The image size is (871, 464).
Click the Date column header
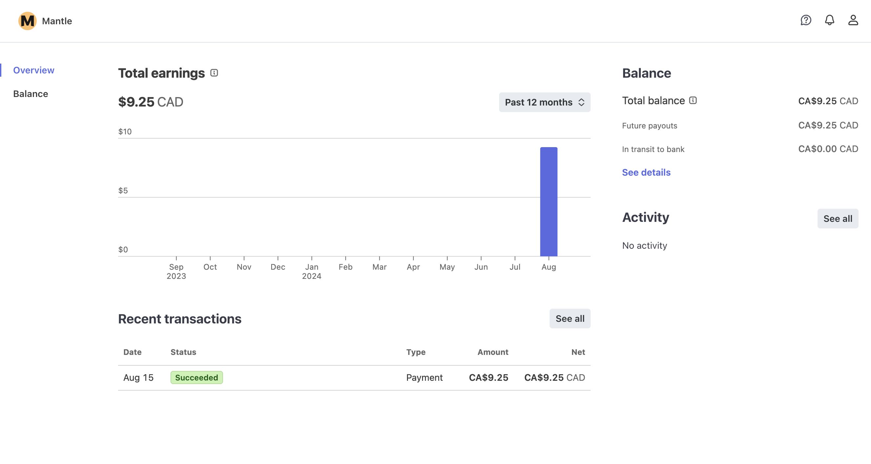coord(132,352)
